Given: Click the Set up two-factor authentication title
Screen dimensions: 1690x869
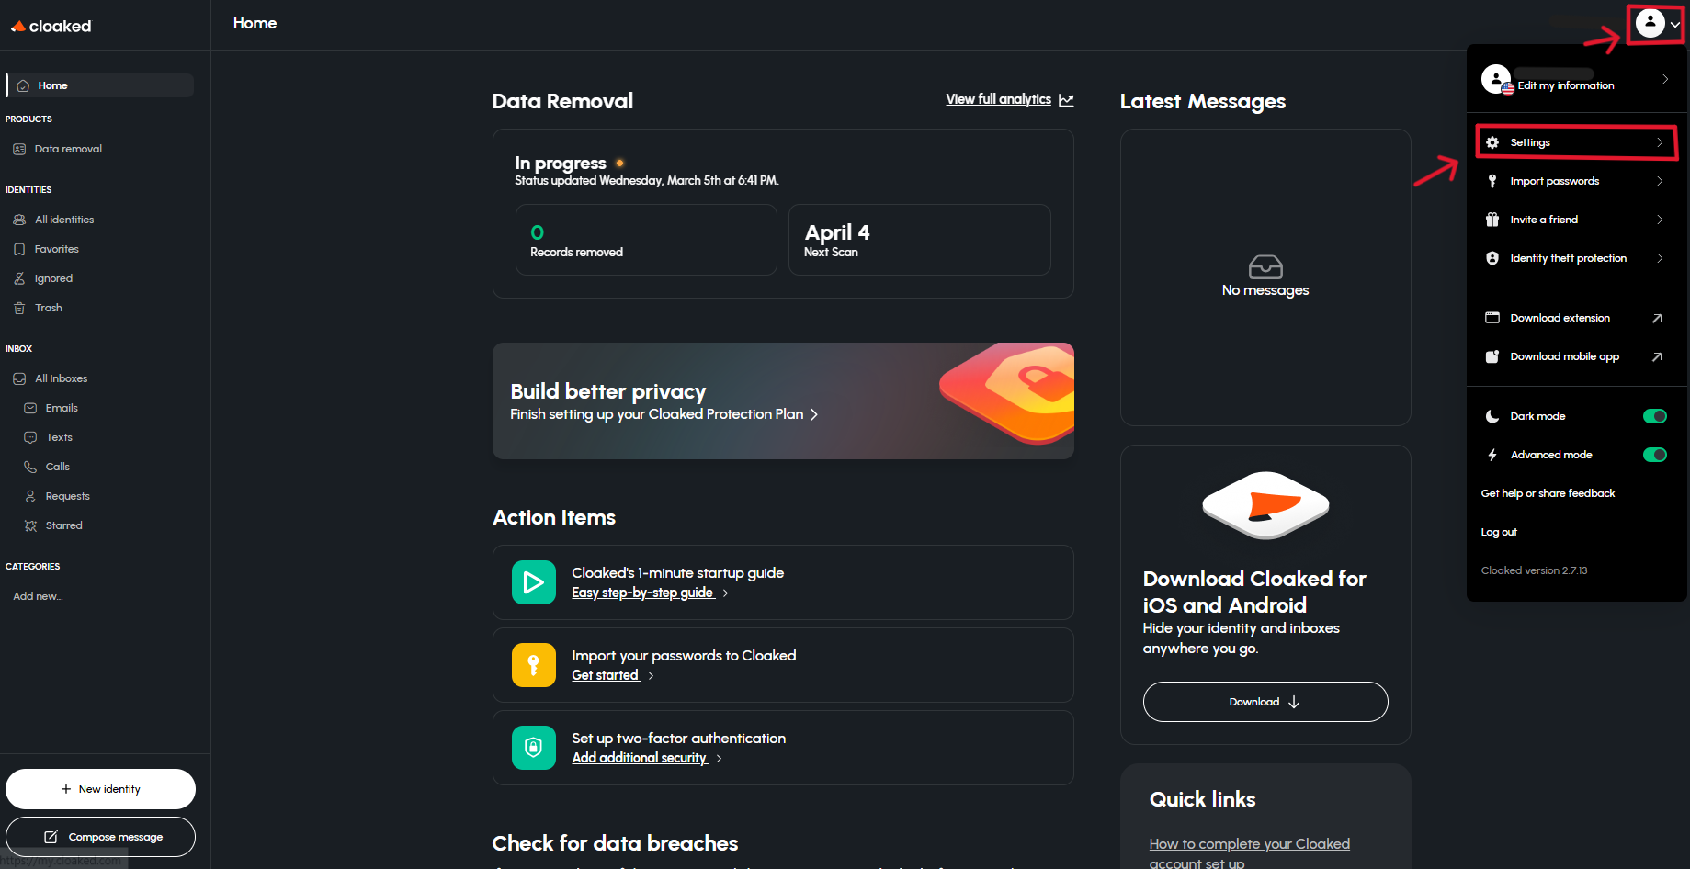Looking at the screenshot, I should [678, 739].
